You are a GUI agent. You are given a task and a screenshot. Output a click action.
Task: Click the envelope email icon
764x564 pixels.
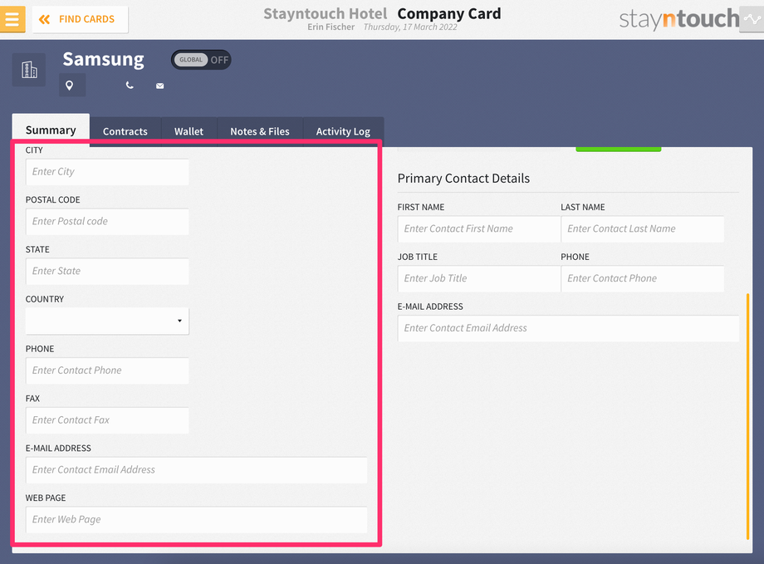[x=159, y=86]
